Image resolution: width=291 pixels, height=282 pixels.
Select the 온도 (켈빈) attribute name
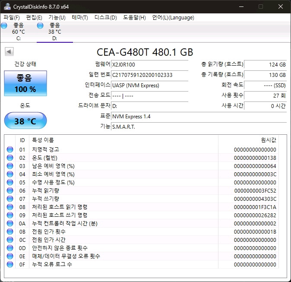[44, 158]
